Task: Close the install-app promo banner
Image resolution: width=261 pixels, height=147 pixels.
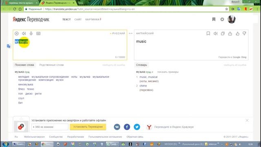Action: (247, 120)
